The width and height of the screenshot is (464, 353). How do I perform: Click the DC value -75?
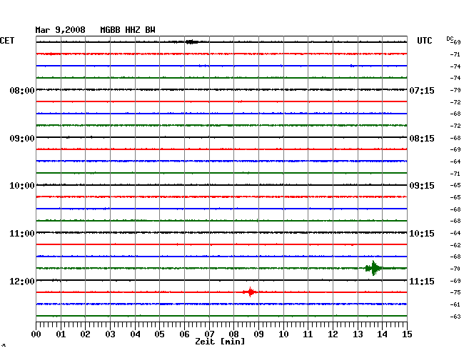[455, 292]
